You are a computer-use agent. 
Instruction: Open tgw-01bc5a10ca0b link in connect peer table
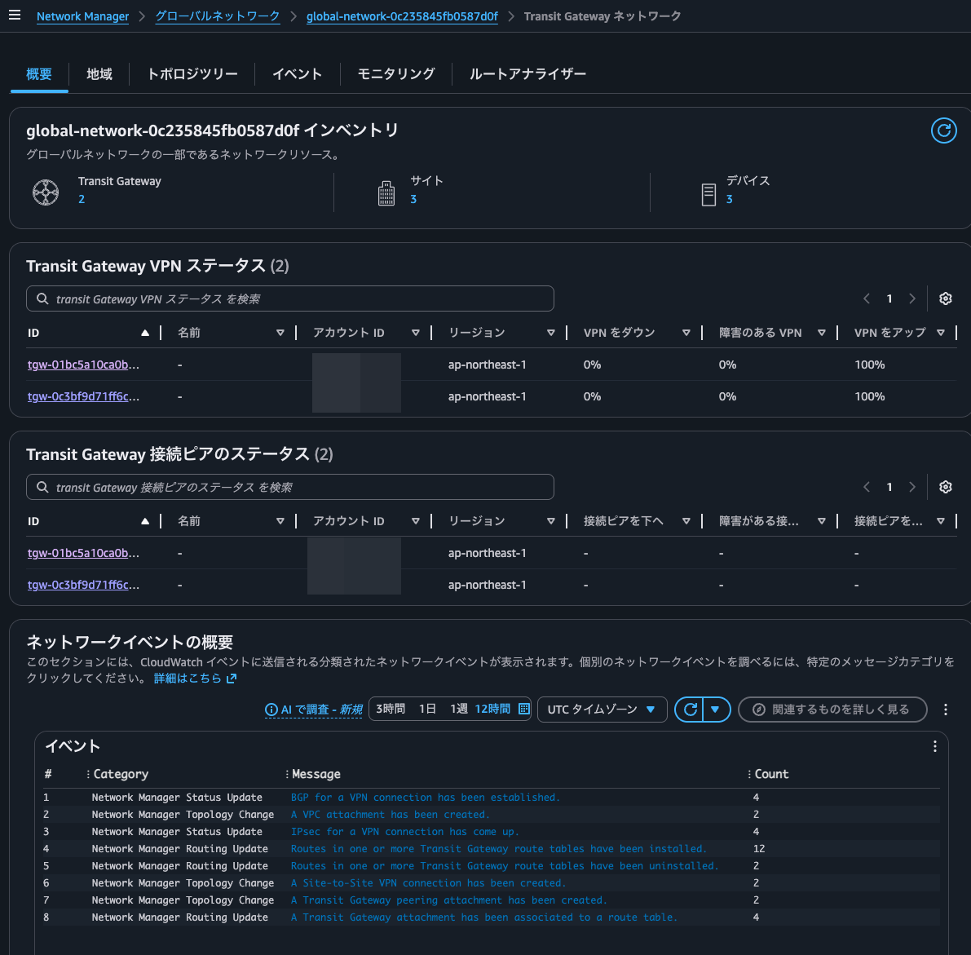pos(83,553)
